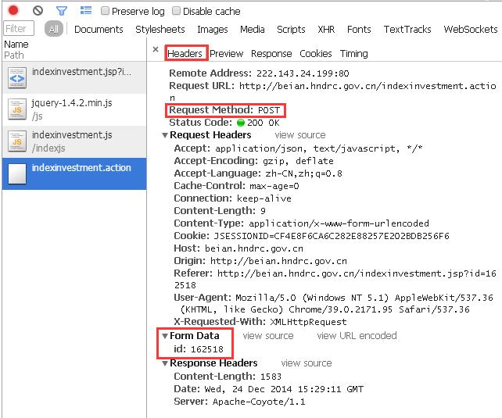Click in the Filter text field
502x418 pixels.
(20, 29)
